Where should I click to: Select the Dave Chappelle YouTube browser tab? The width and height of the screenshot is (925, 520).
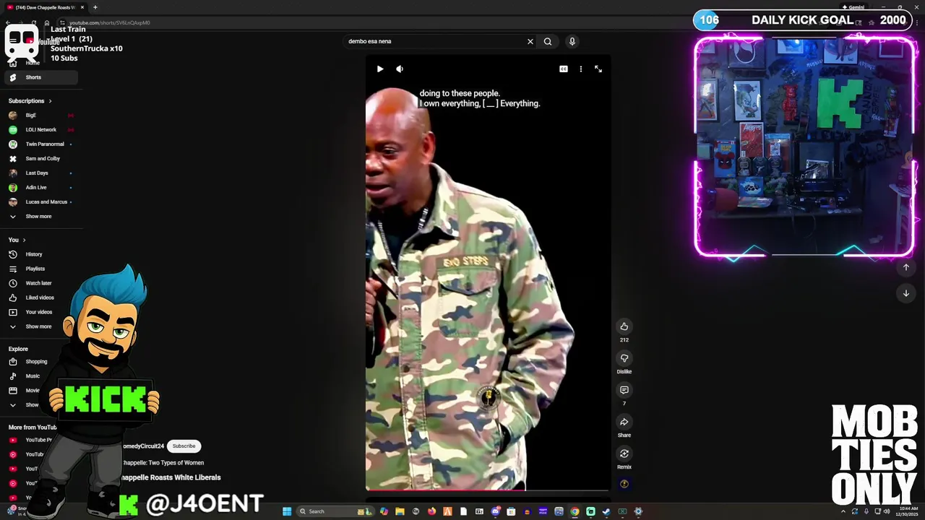tap(43, 7)
